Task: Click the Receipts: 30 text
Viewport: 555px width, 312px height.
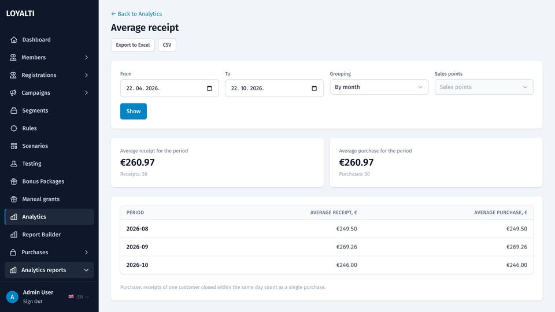Action: (x=134, y=174)
